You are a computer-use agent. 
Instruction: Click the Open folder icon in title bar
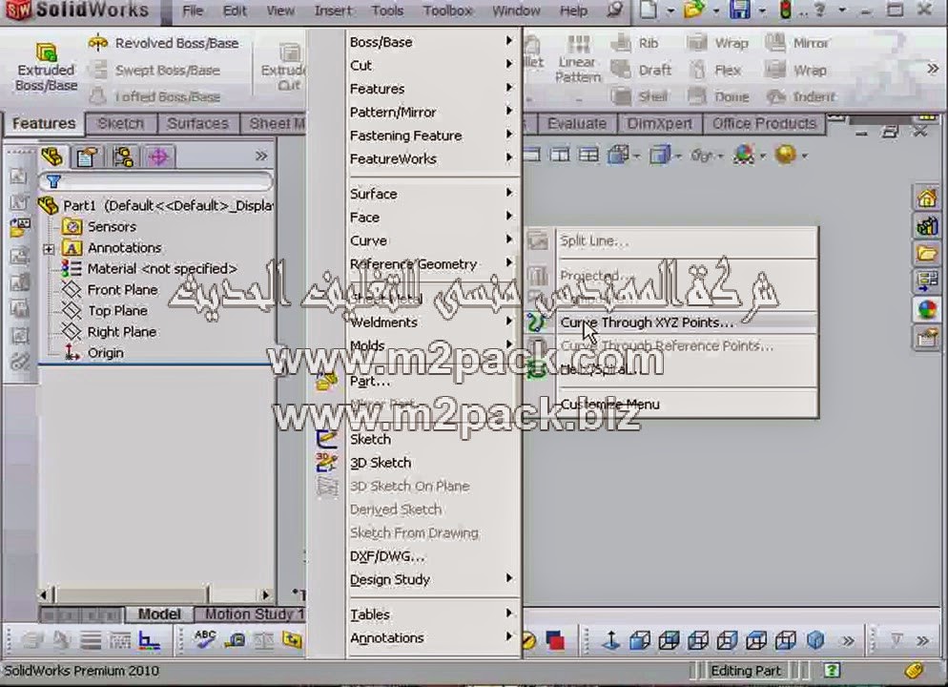tap(694, 10)
